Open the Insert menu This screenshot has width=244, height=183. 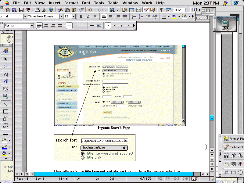click(x=55, y=3)
